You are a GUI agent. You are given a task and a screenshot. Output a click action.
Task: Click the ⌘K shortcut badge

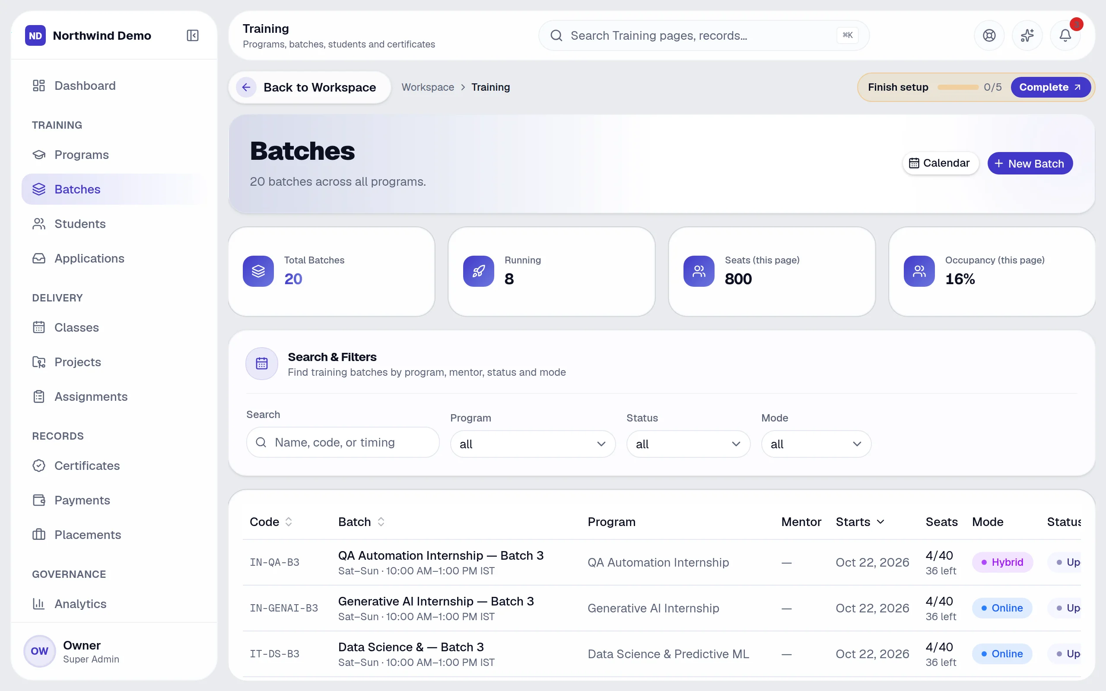coord(847,35)
